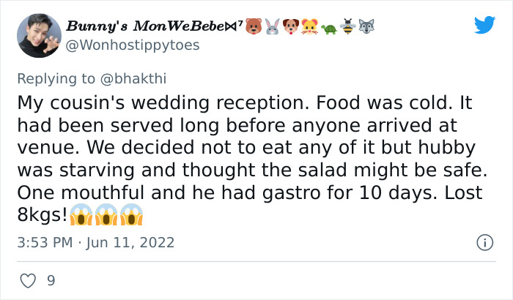513x300 pixels.
Task: Like the tweet with heart icon
Action: [28, 281]
